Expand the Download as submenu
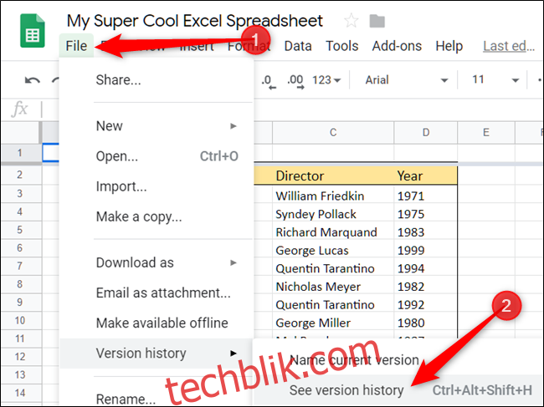Viewport: 544px width, 407px height. (135, 262)
